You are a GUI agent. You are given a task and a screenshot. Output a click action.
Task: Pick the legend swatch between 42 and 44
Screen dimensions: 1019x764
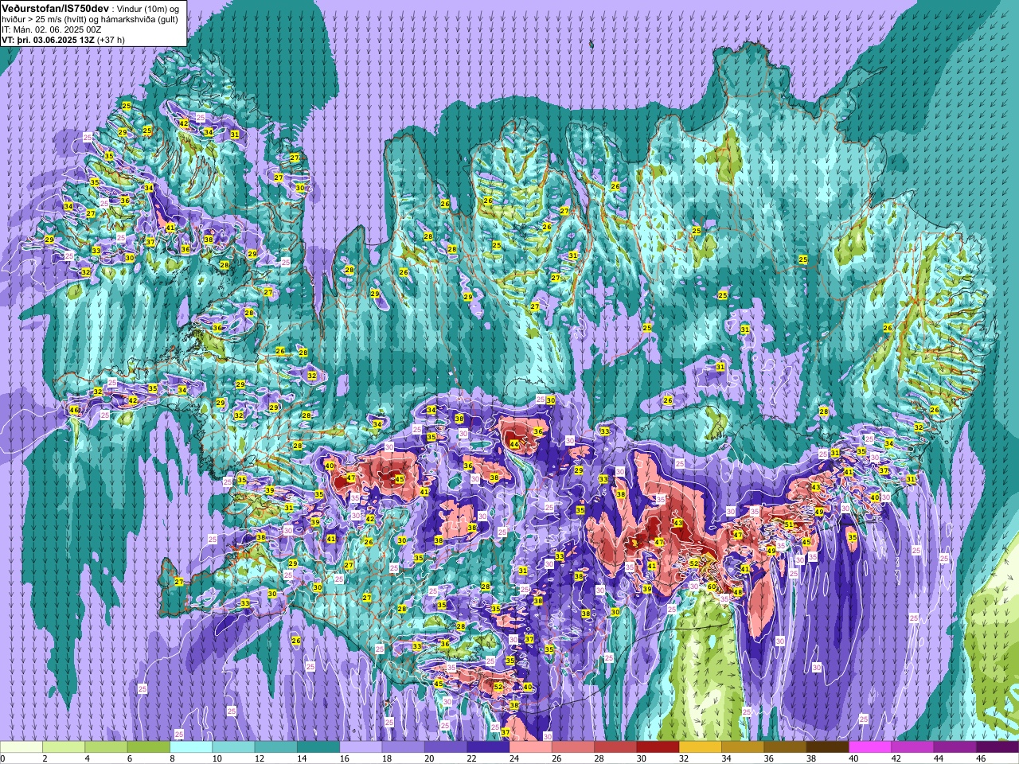[912, 748]
